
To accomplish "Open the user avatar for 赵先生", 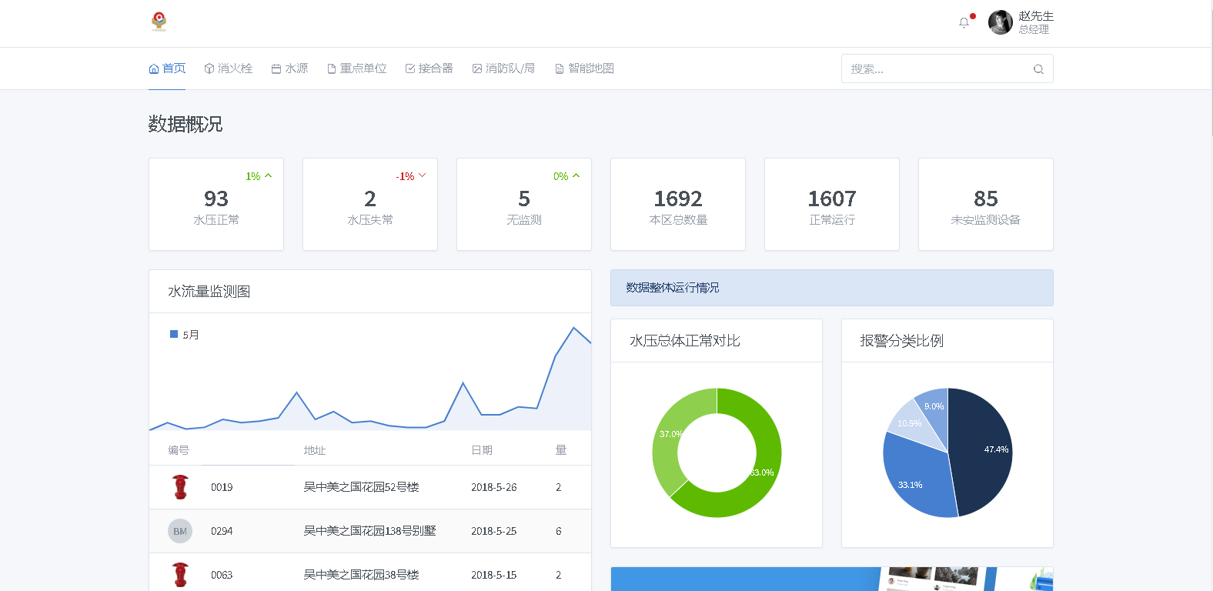I will pos(1000,22).
